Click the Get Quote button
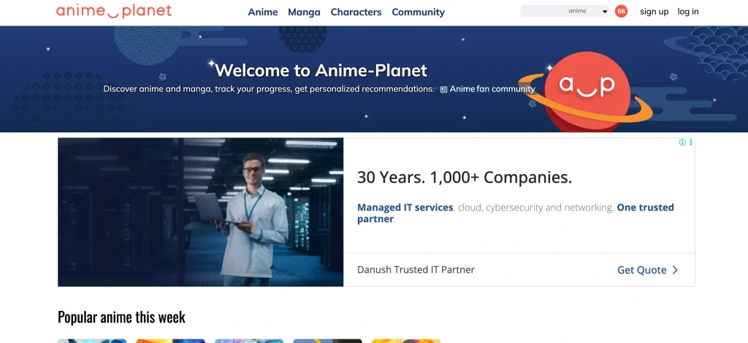This screenshot has height=343, width=748. [x=648, y=270]
